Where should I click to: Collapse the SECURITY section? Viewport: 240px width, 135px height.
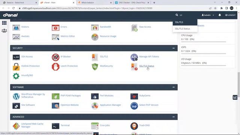[x=173, y=48]
